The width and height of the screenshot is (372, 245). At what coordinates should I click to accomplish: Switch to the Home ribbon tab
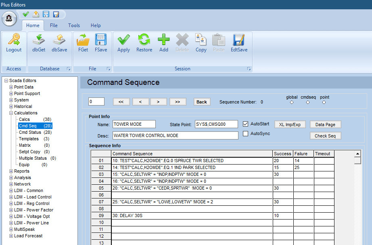click(x=33, y=25)
